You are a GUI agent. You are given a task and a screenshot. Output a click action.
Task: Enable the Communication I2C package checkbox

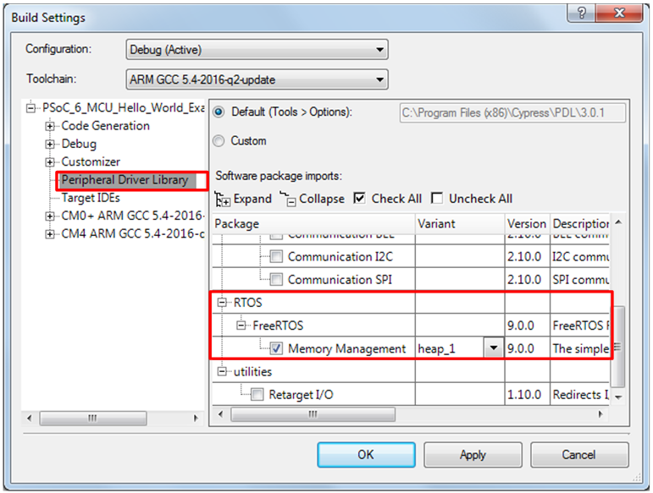[276, 256]
